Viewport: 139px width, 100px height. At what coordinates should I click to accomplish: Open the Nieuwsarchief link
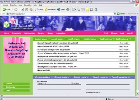click(x=44, y=70)
